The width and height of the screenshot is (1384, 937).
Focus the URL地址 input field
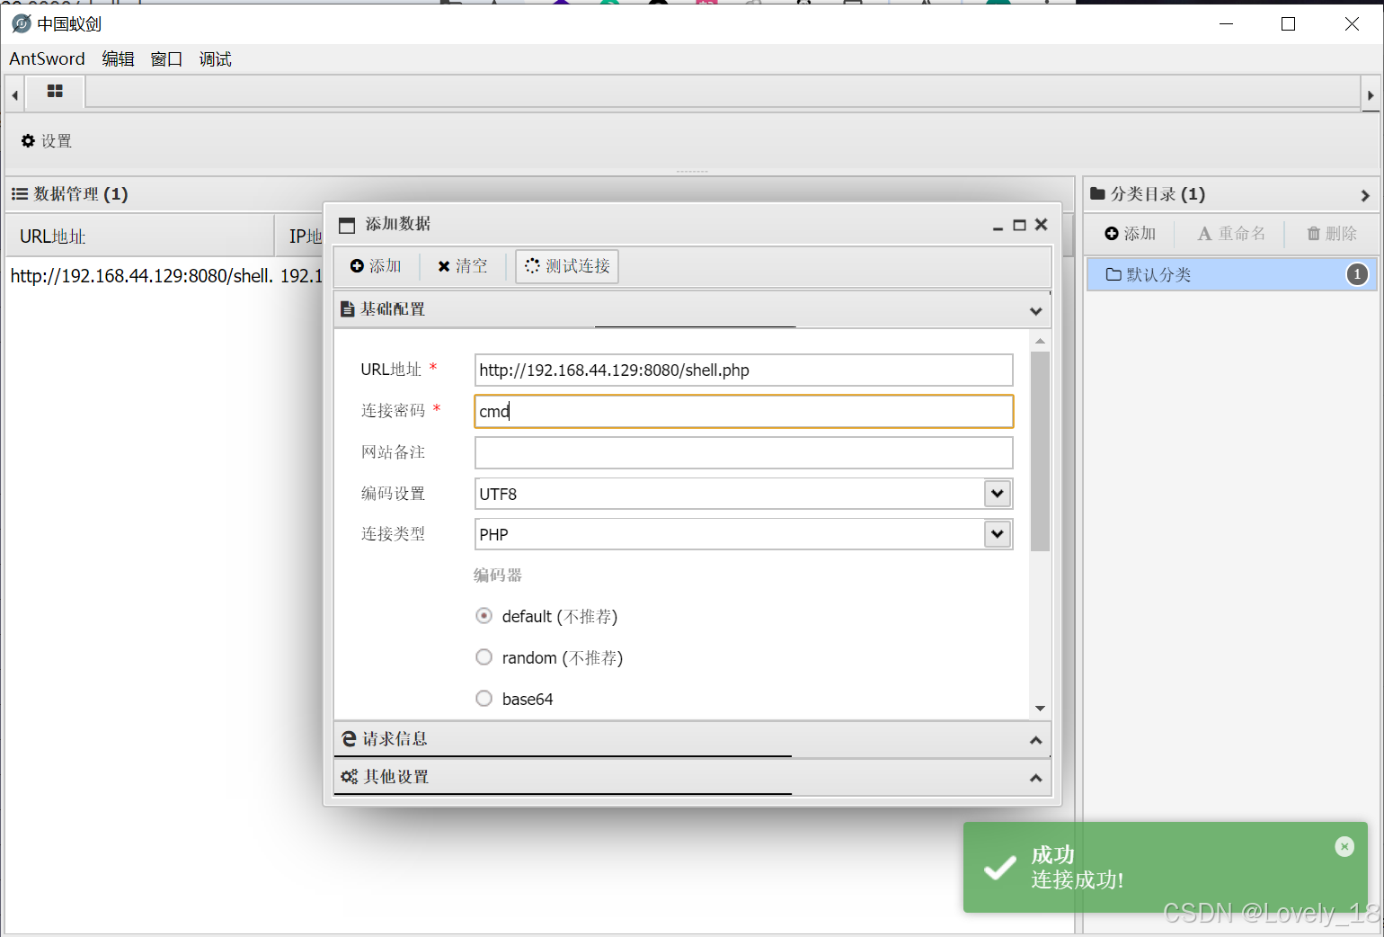[743, 370]
